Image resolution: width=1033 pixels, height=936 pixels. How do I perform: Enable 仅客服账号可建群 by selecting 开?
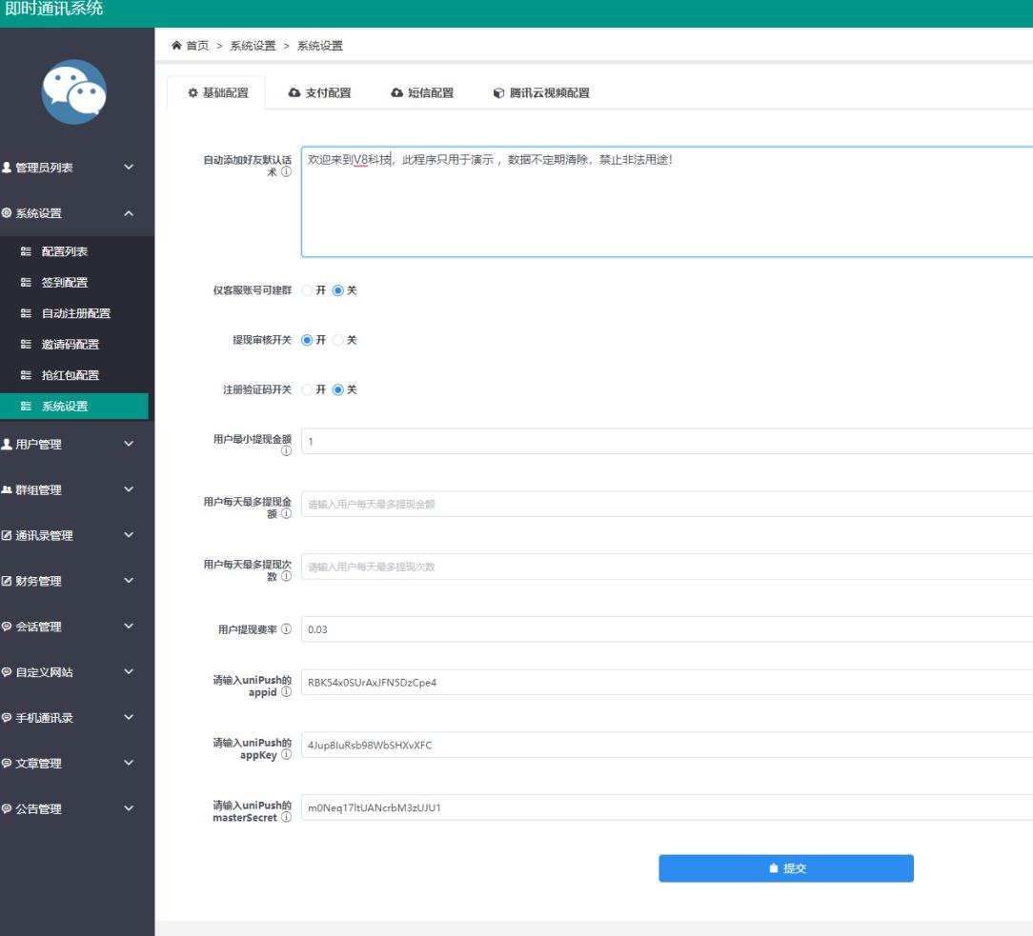(307, 290)
